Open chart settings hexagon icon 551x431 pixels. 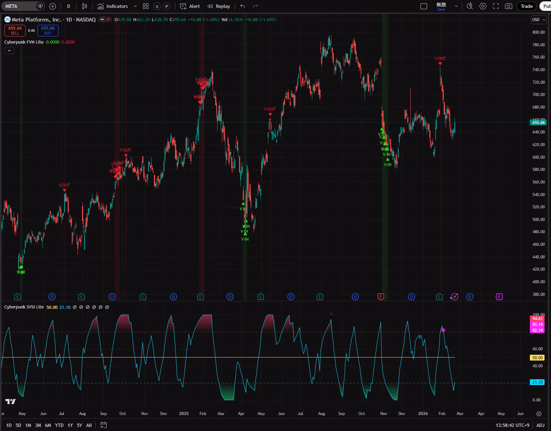[x=483, y=6]
